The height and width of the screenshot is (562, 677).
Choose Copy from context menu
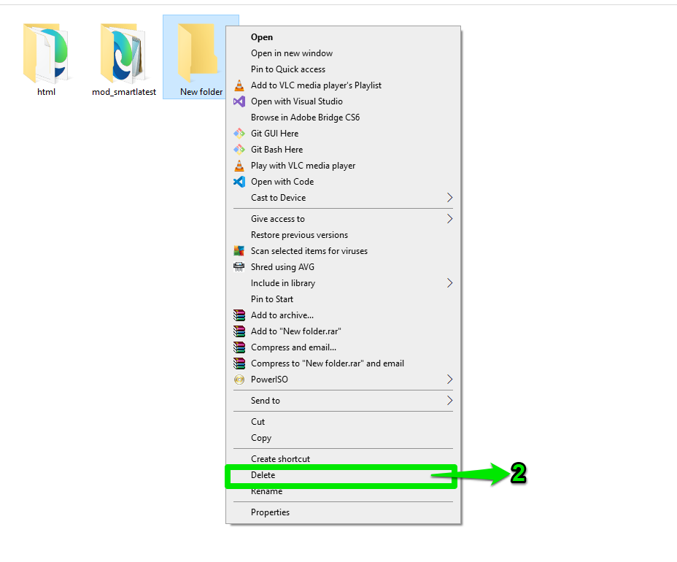tap(344, 438)
